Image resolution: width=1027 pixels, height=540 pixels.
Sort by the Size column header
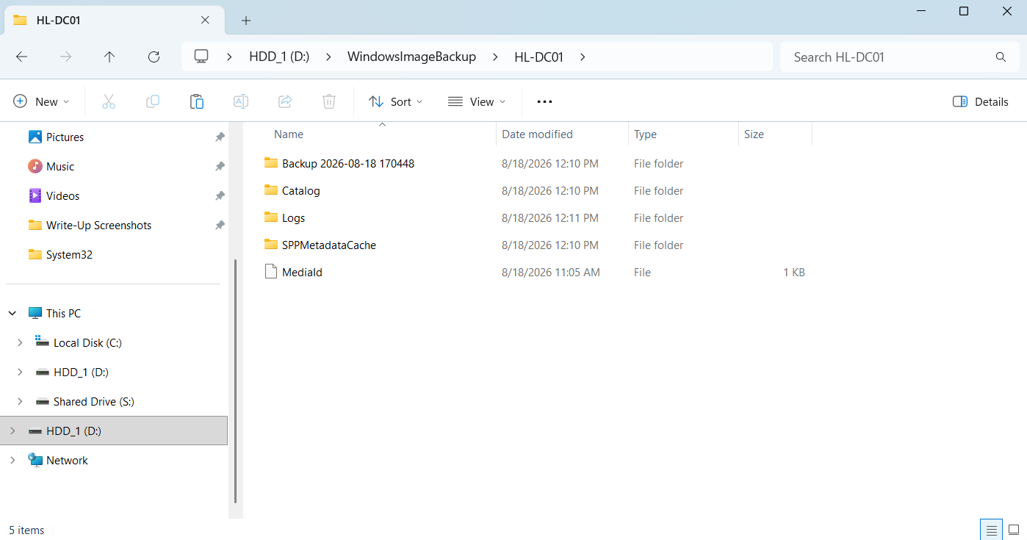coord(754,134)
